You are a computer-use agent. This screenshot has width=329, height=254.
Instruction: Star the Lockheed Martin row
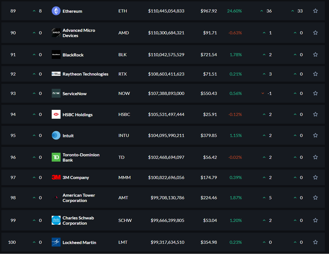pyautogui.click(x=315, y=242)
